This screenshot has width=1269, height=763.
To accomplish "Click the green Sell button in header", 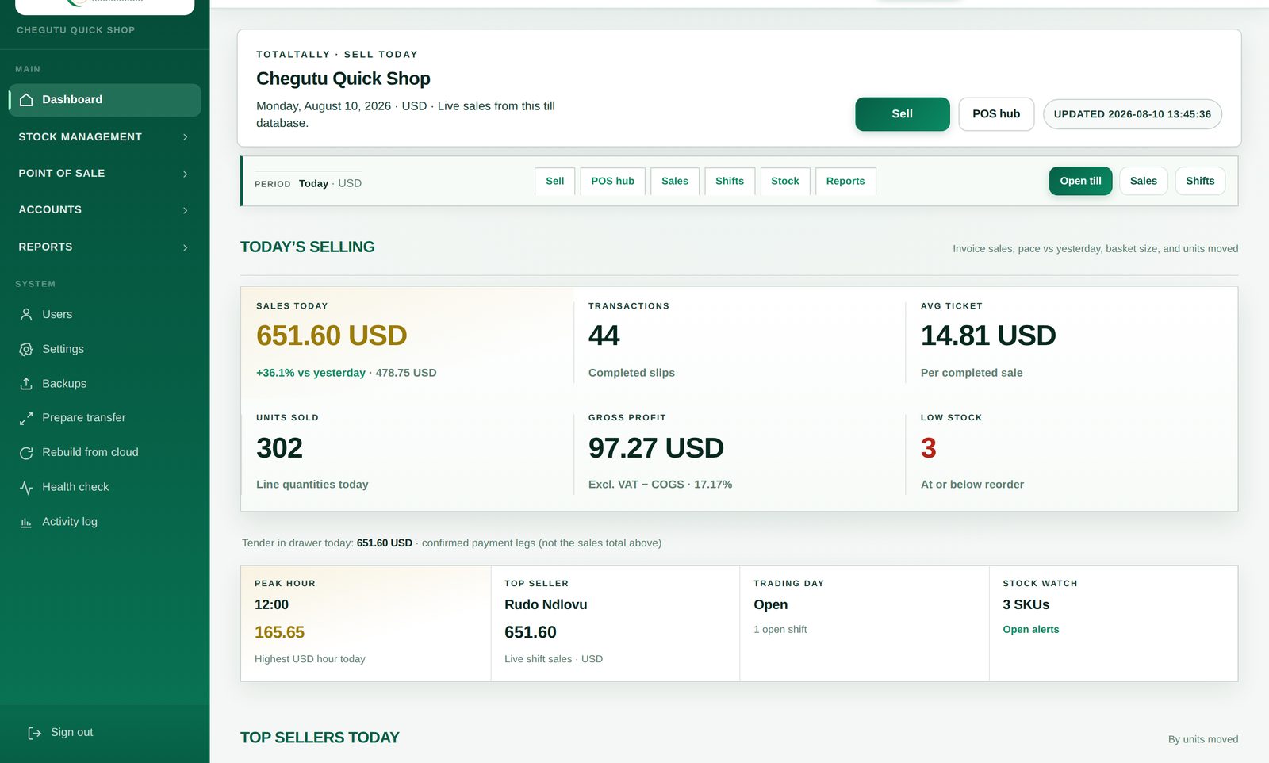I will [903, 114].
